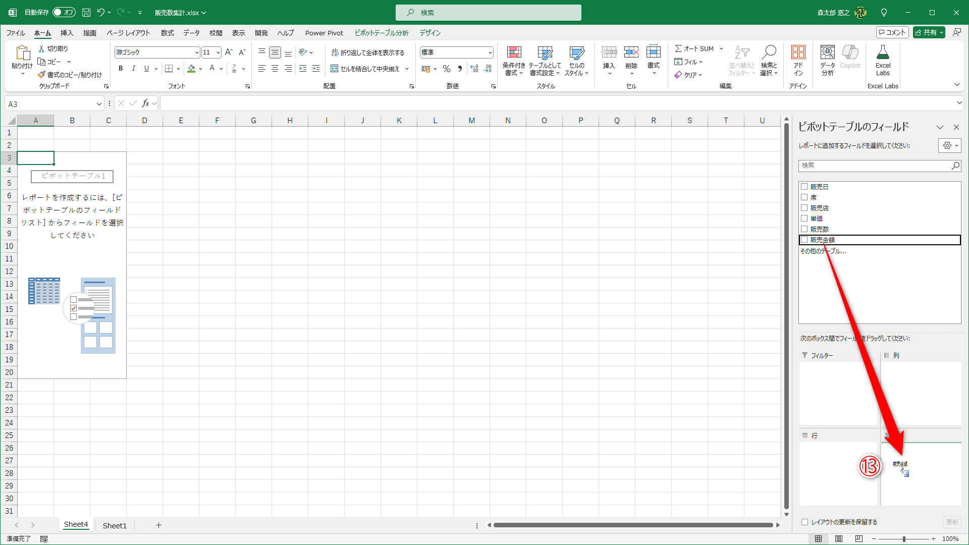Click the Percent Style icon
Screen dimensions: 969x545
tap(447, 69)
